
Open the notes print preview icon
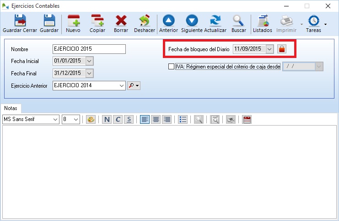pyautogui.click(x=215, y=119)
